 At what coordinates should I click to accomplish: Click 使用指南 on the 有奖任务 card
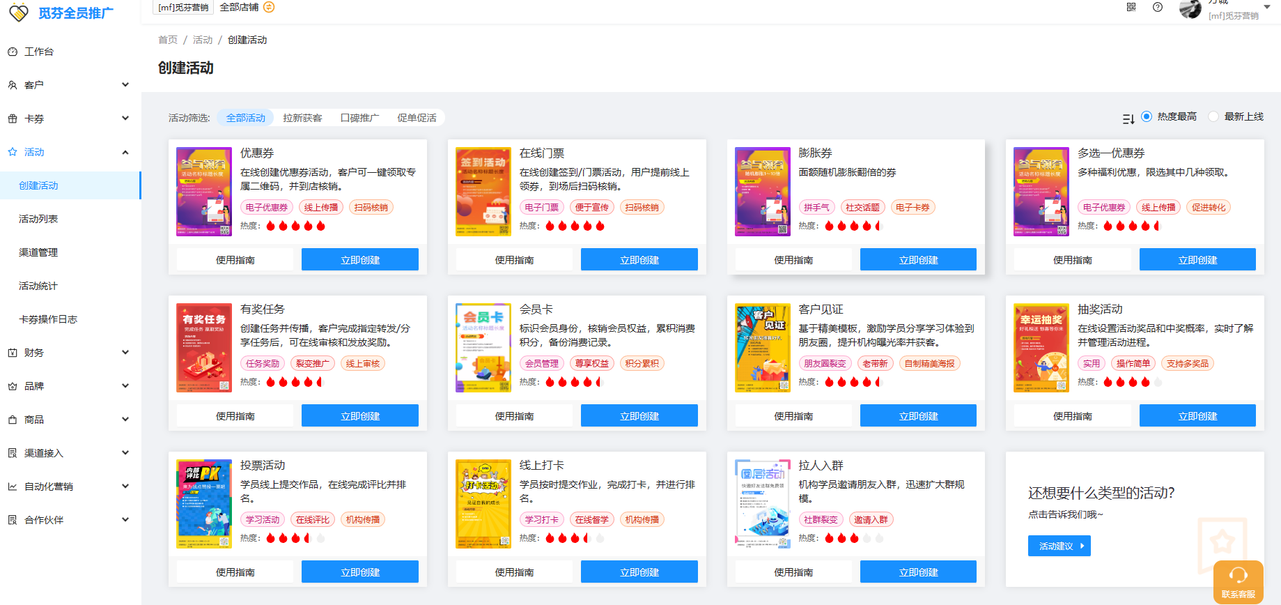(235, 415)
